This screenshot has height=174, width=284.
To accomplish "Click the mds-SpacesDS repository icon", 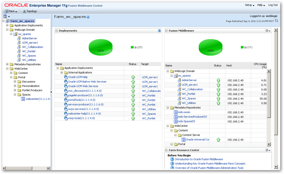I will [176, 121].
